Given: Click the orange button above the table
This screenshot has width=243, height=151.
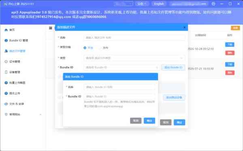Looking at the screenshot, I should pyautogui.click(x=235, y=28).
